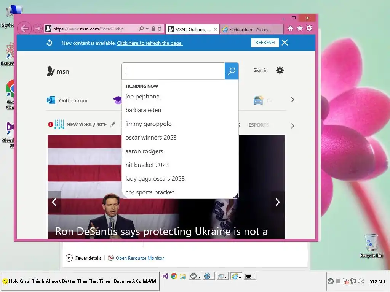Click the CollabVM taskbar start button
The image size is (390, 292).
(x=80, y=281)
